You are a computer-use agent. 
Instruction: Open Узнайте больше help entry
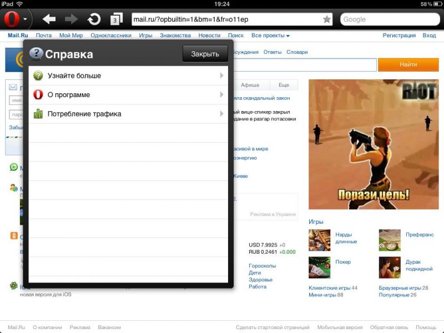coord(74,75)
